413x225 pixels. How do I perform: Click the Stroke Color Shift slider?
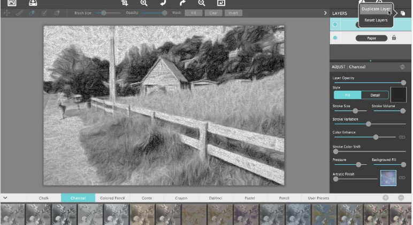(x=370, y=151)
